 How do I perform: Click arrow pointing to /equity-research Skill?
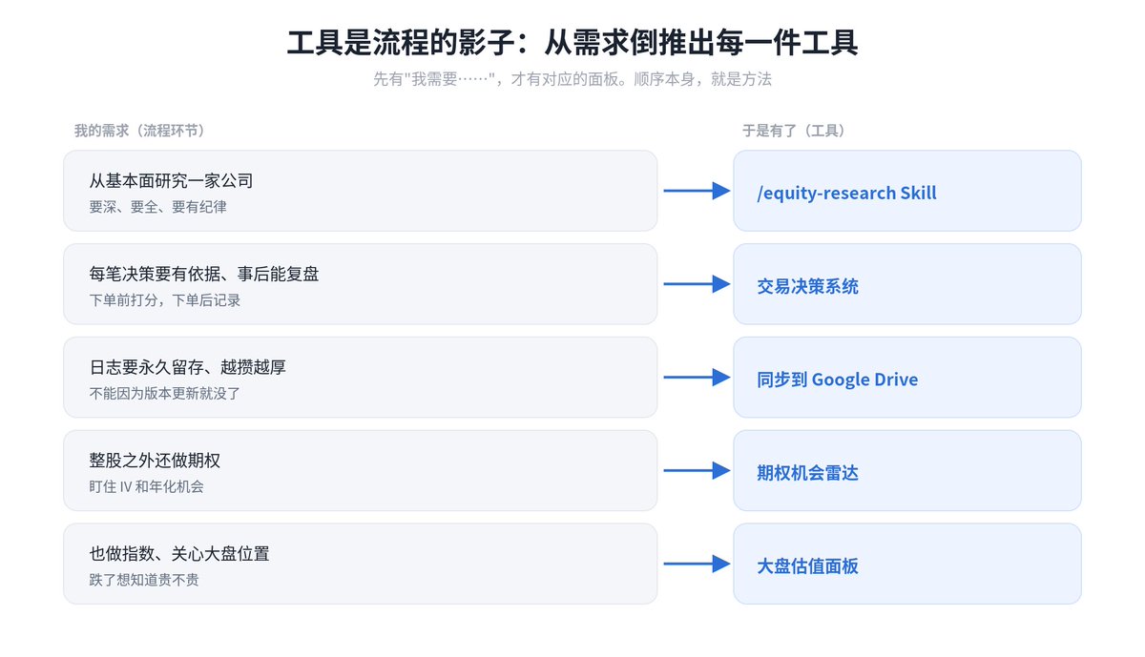coord(697,191)
